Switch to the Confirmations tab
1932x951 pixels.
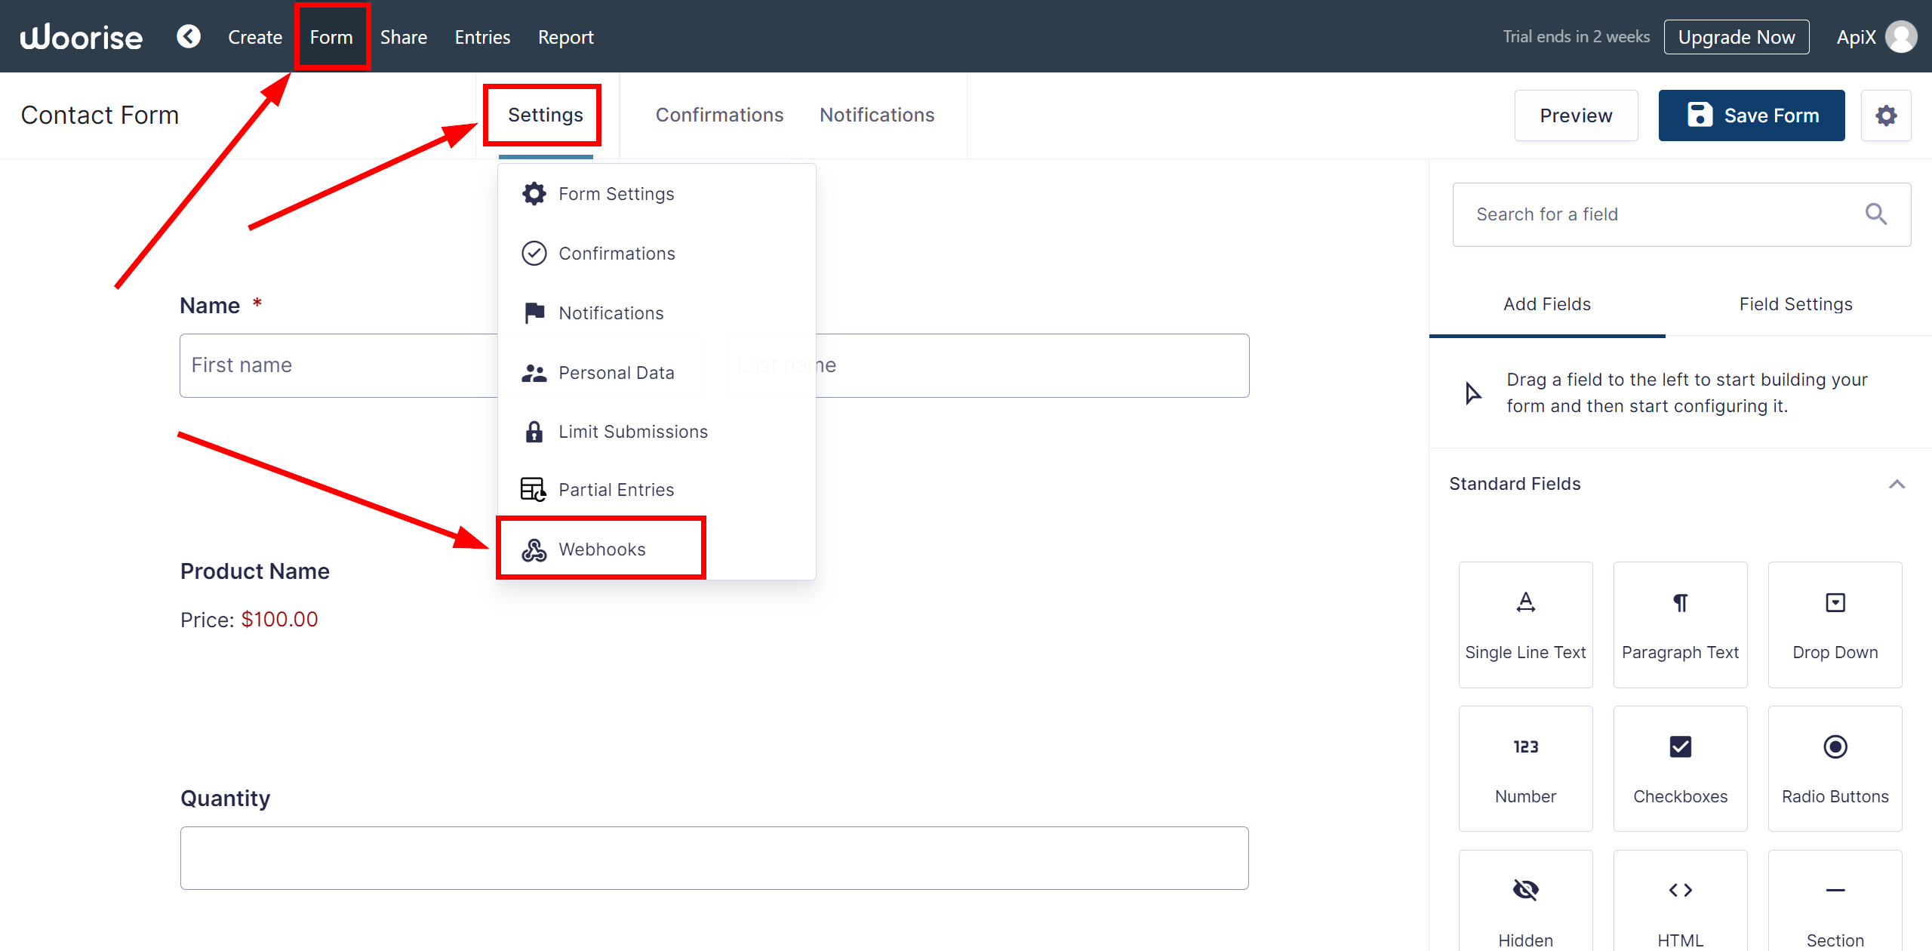718,113
